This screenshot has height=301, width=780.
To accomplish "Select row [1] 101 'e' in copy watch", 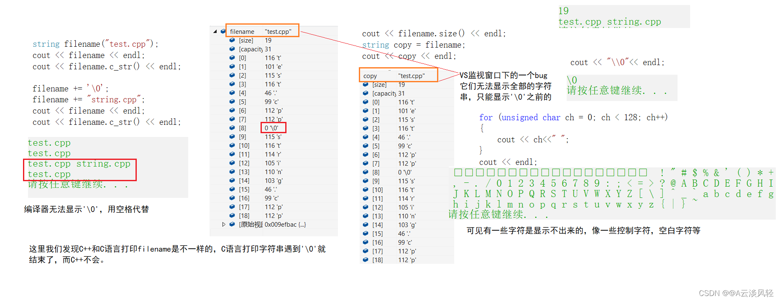I will tap(408, 111).
